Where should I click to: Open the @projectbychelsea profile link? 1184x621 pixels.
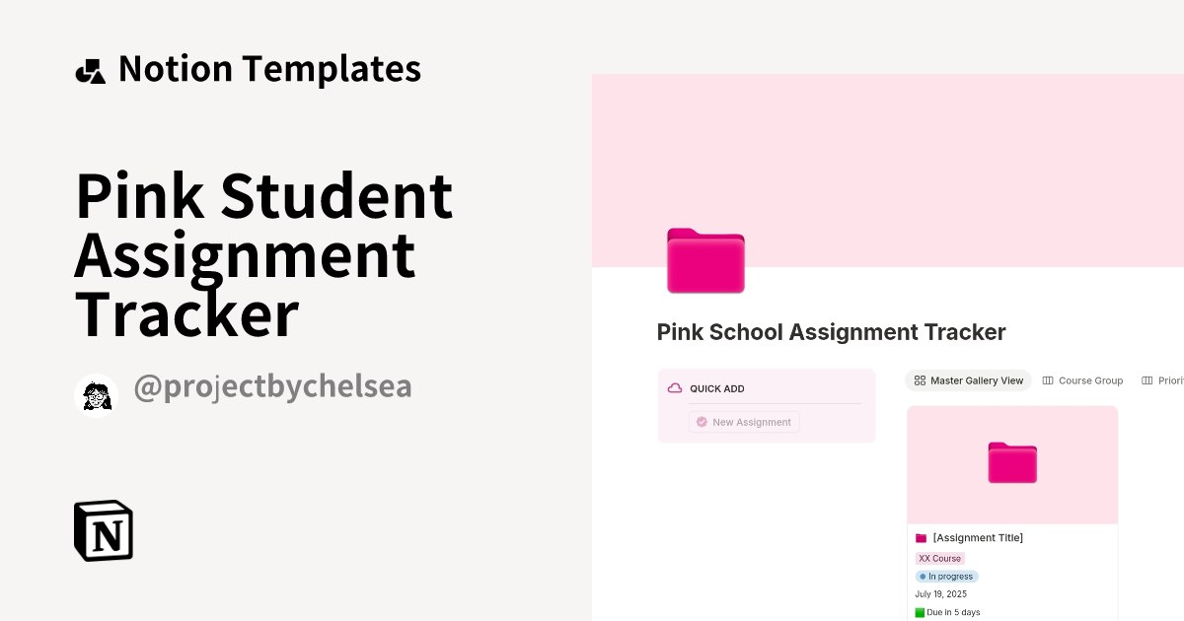click(273, 385)
